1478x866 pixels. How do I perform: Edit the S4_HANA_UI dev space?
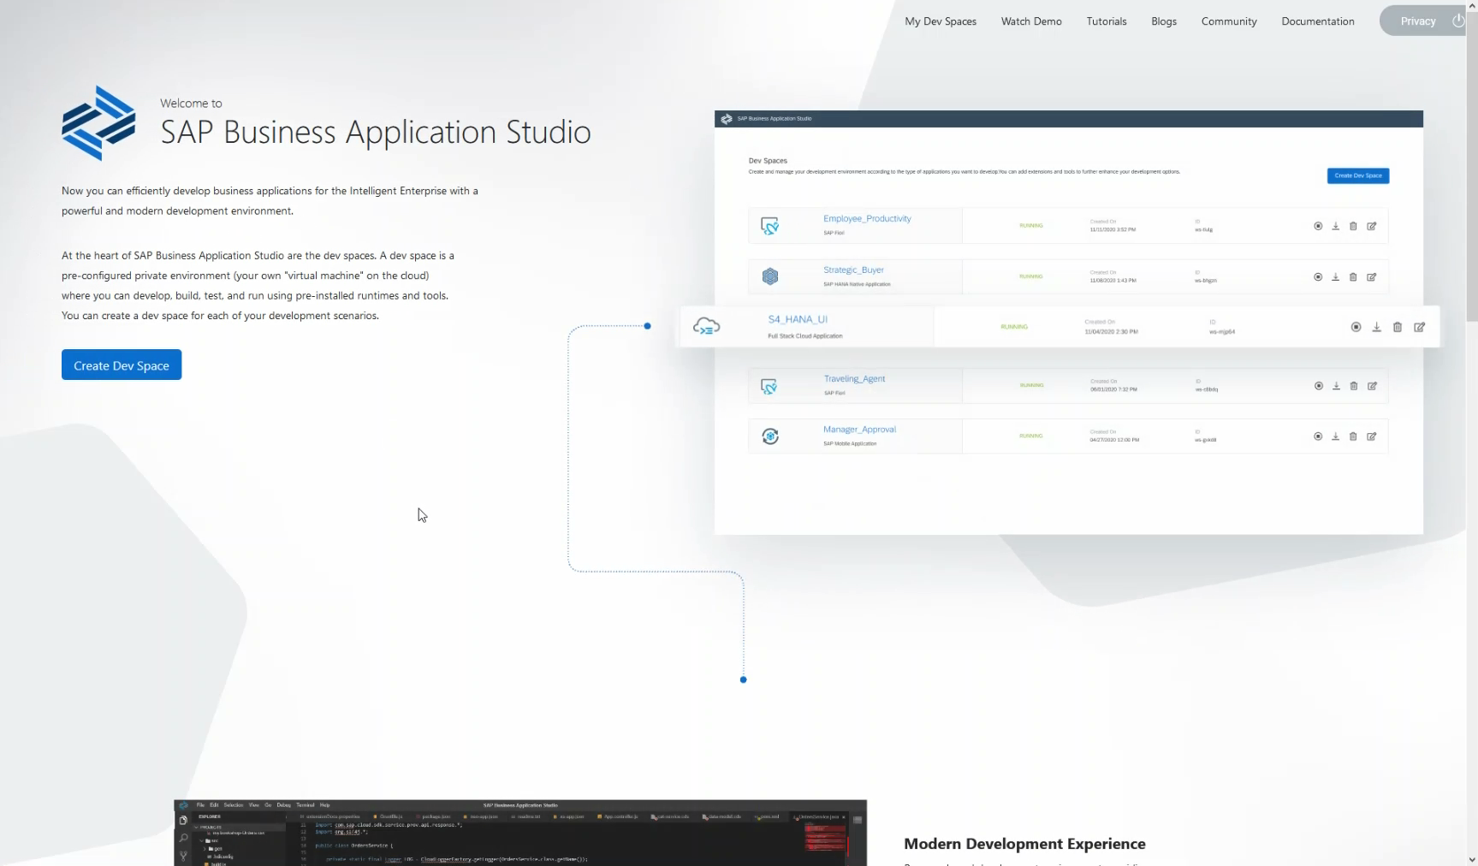click(x=1420, y=326)
